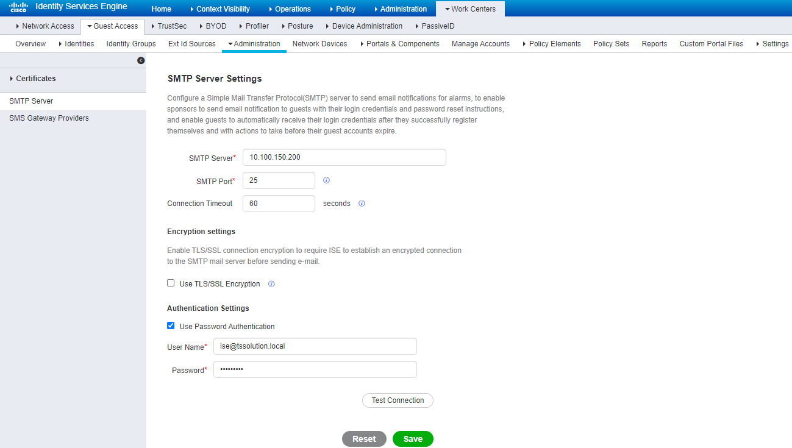
Task: Click the green Save button
Action: (413, 439)
